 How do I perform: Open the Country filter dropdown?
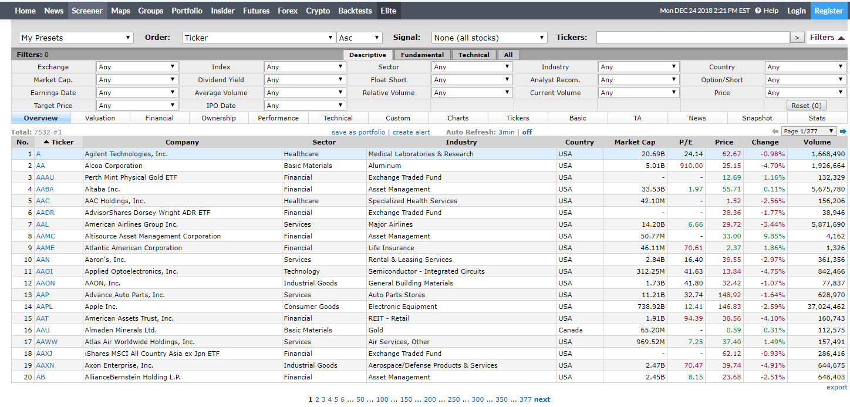pyautogui.click(x=805, y=67)
